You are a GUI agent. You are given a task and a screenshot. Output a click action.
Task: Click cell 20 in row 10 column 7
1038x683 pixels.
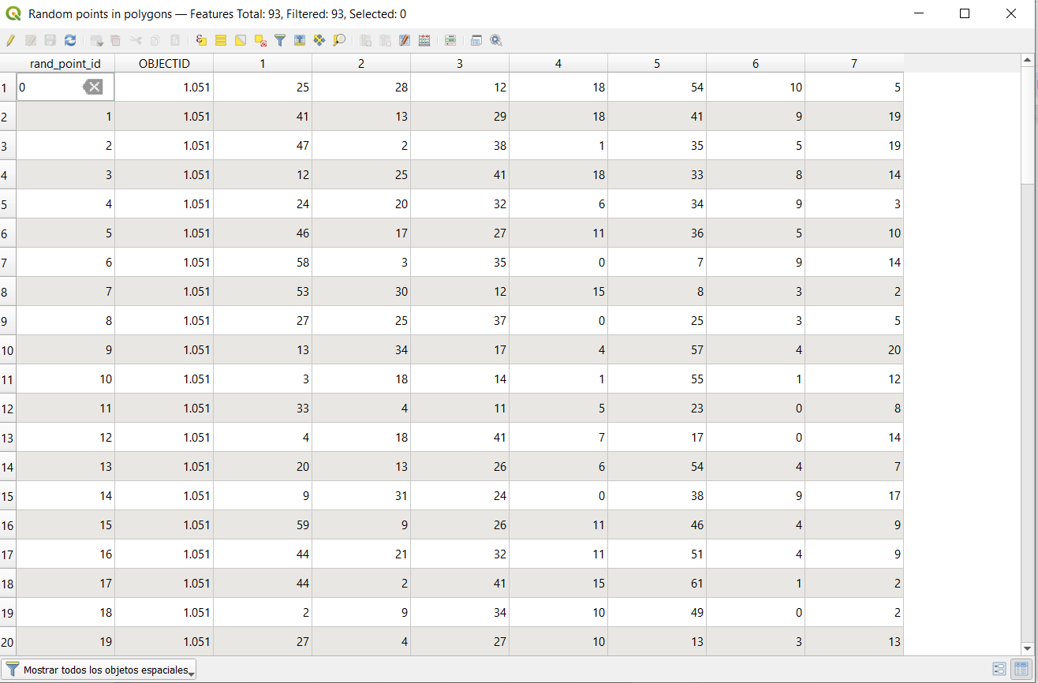pyautogui.click(x=854, y=350)
